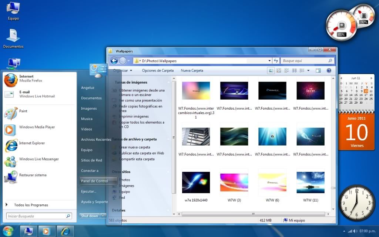
Task: Click Opciones de Carpeta in toolbar
Action: [158, 71]
